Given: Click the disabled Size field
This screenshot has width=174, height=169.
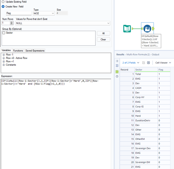Looking at the screenshot, I should [x=62, y=13].
